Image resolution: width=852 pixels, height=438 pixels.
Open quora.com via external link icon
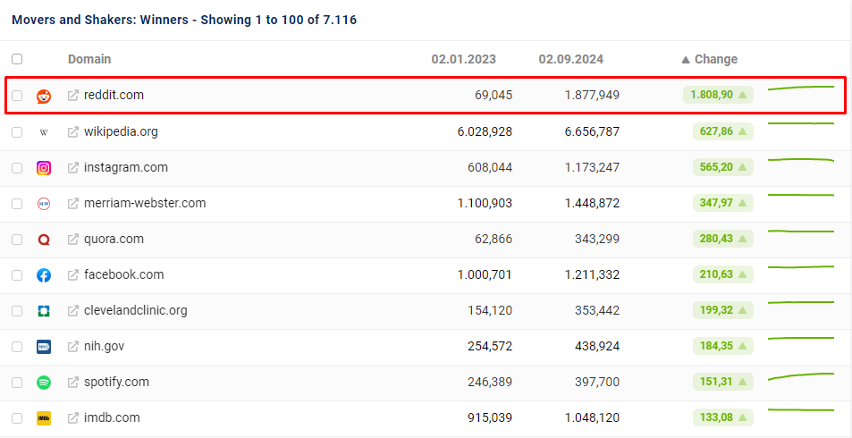pos(73,239)
